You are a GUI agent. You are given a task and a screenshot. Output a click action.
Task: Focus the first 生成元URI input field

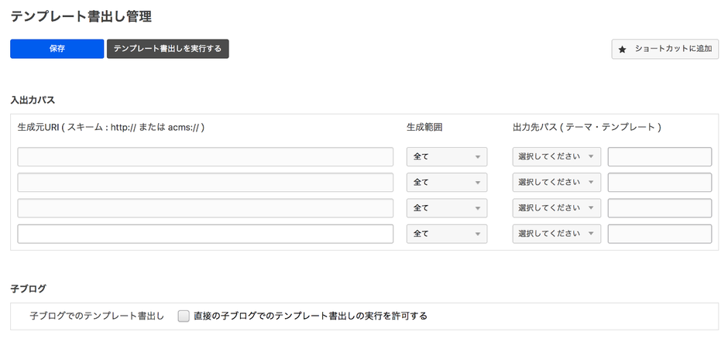tap(205, 157)
